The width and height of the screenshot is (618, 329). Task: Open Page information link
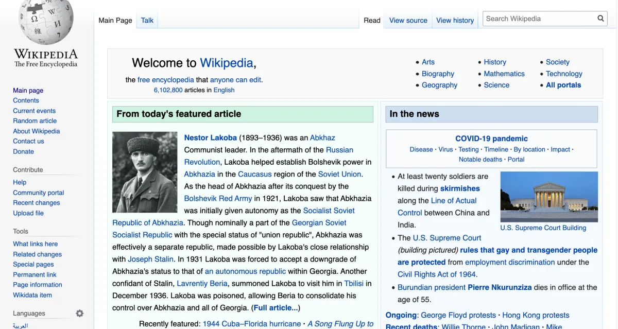(x=38, y=284)
